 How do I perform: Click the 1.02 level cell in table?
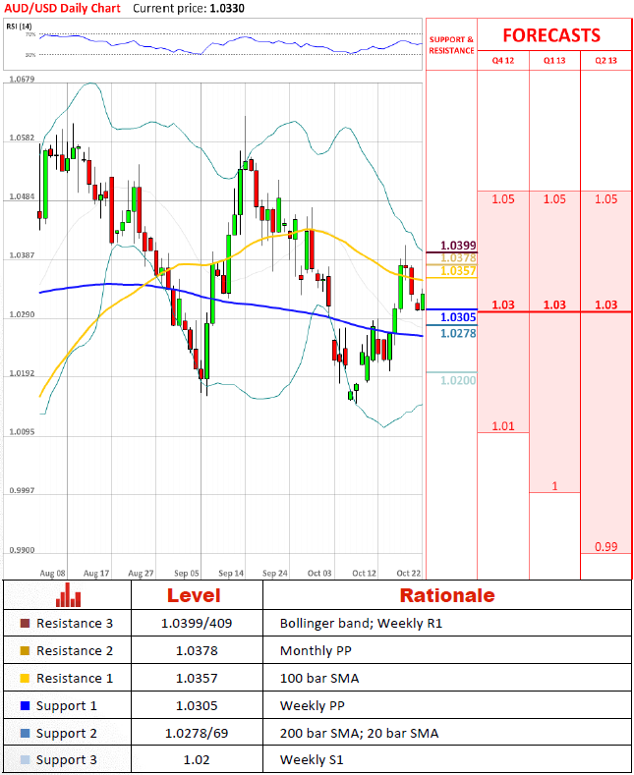197,760
